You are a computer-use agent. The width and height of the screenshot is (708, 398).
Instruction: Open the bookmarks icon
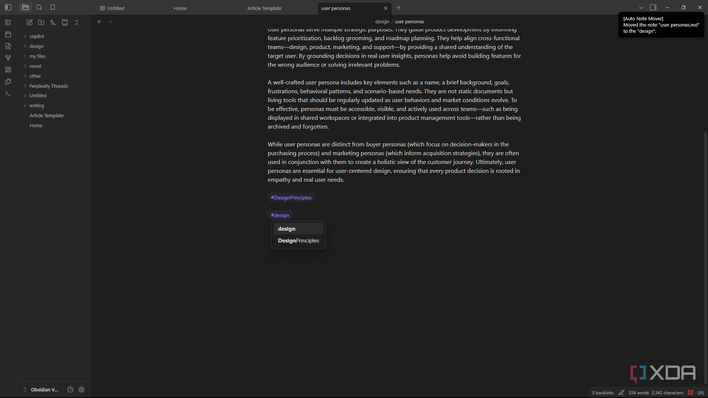pos(53,7)
